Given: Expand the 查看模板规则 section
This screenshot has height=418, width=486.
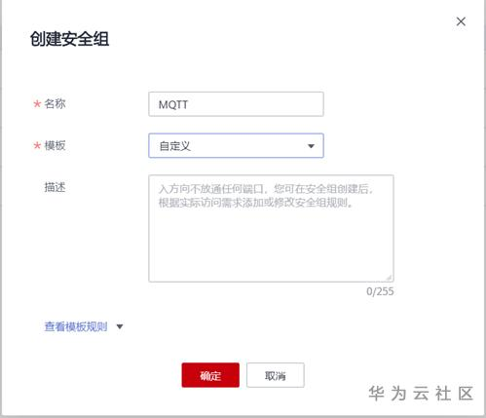Looking at the screenshot, I should 84,326.
